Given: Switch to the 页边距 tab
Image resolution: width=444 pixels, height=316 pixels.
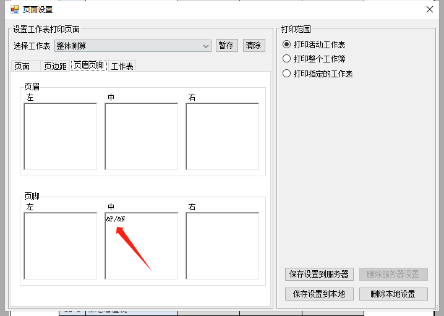Looking at the screenshot, I should pyautogui.click(x=55, y=66).
